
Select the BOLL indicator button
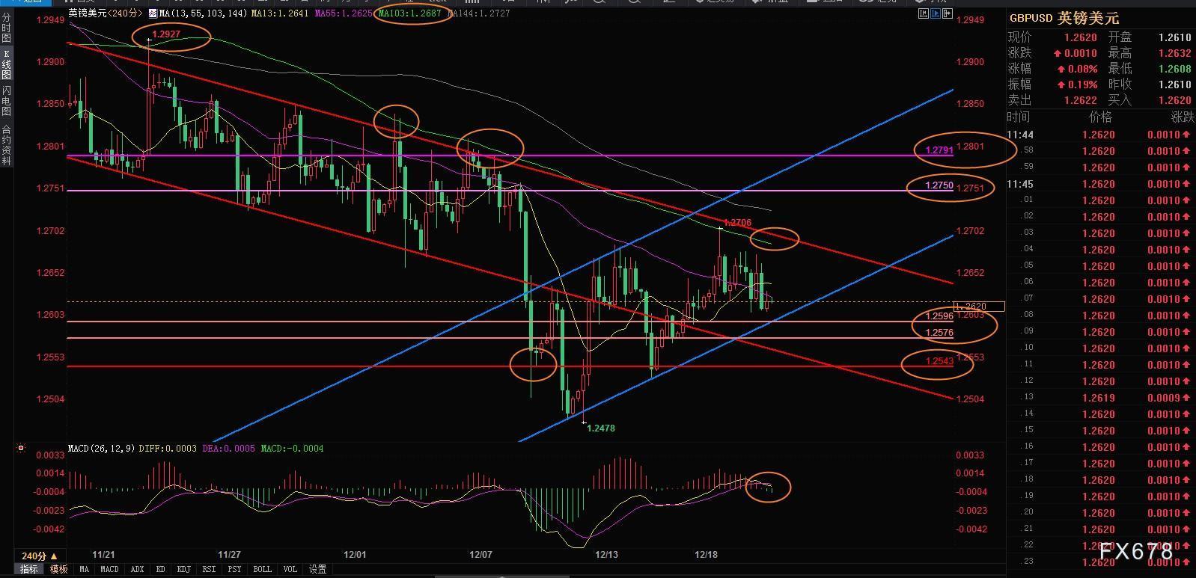click(262, 569)
